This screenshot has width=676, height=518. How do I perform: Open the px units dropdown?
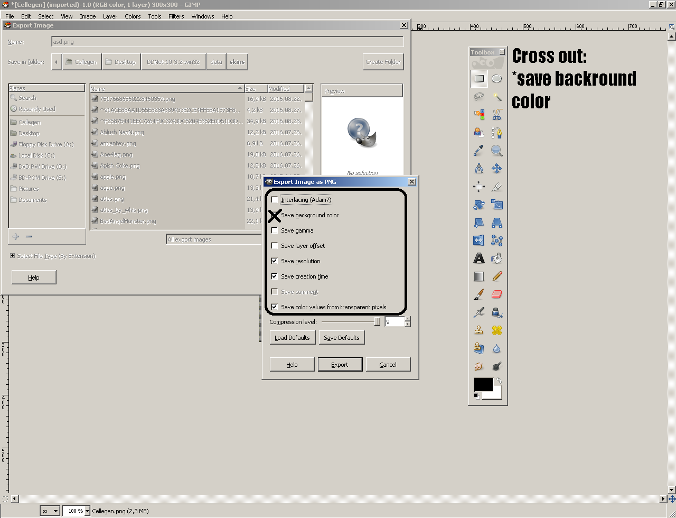point(49,511)
